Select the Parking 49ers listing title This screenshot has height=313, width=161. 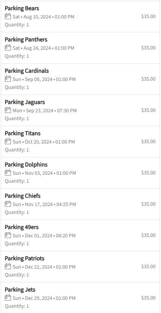click(x=22, y=227)
